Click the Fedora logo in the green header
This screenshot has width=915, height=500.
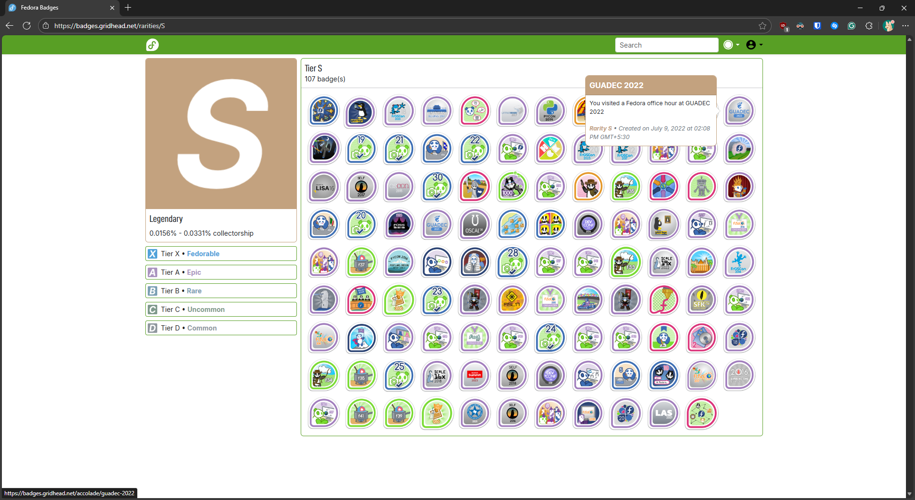tap(152, 45)
